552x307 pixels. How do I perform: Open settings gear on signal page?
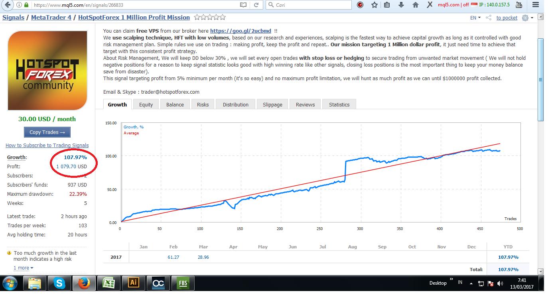pos(525,18)
